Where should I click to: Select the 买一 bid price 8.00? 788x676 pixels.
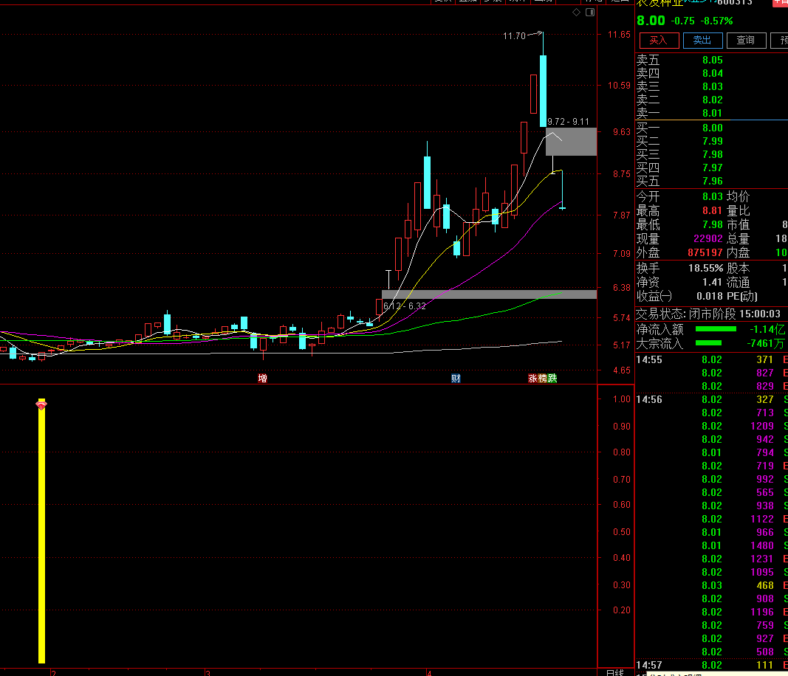pos(712,128)
